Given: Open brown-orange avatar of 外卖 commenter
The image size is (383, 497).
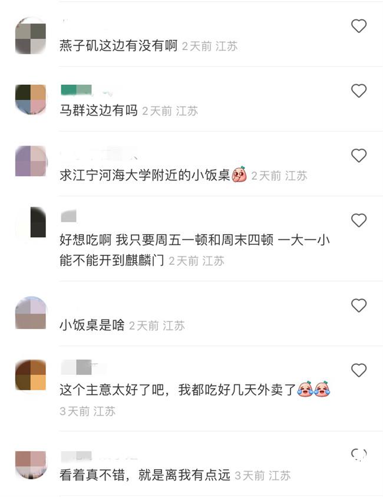Looking at the screenshot, I should (x=31, y=375).
